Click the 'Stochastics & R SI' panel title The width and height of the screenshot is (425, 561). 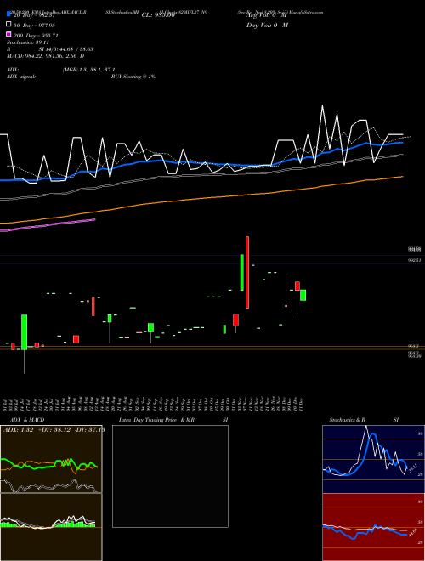[364, 420]
